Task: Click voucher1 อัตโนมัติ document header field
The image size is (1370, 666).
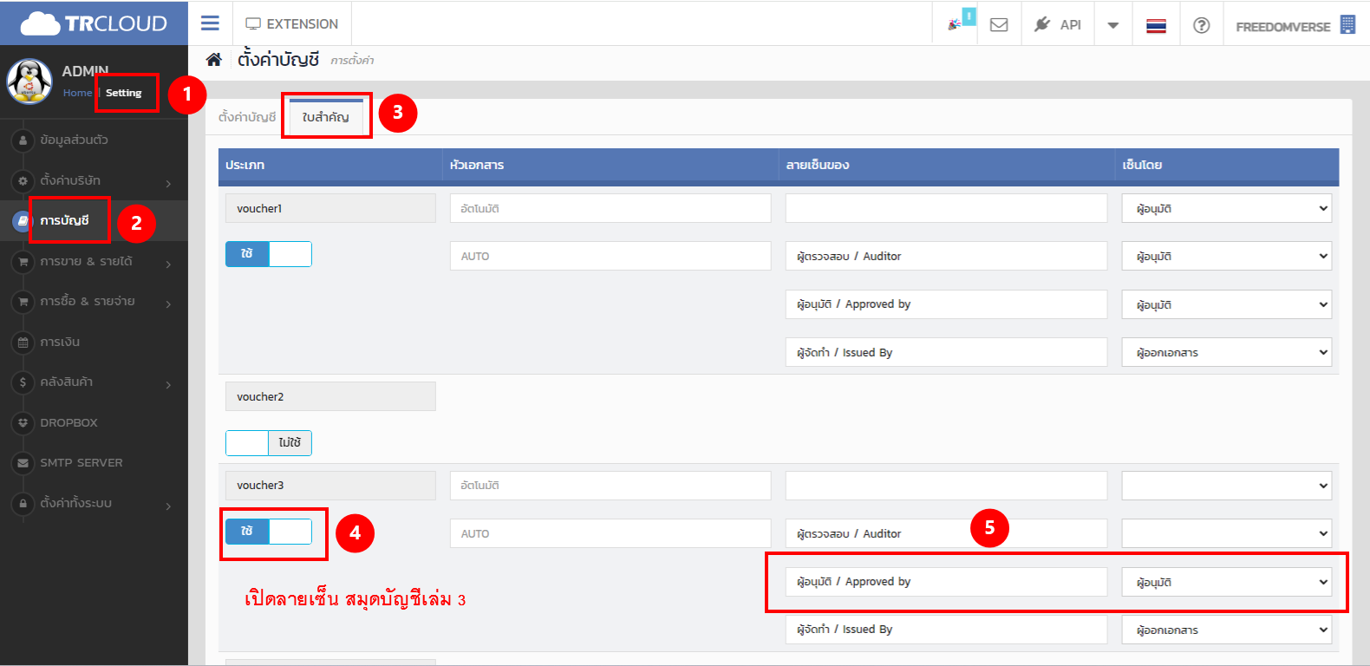Action: click(610, 208)
